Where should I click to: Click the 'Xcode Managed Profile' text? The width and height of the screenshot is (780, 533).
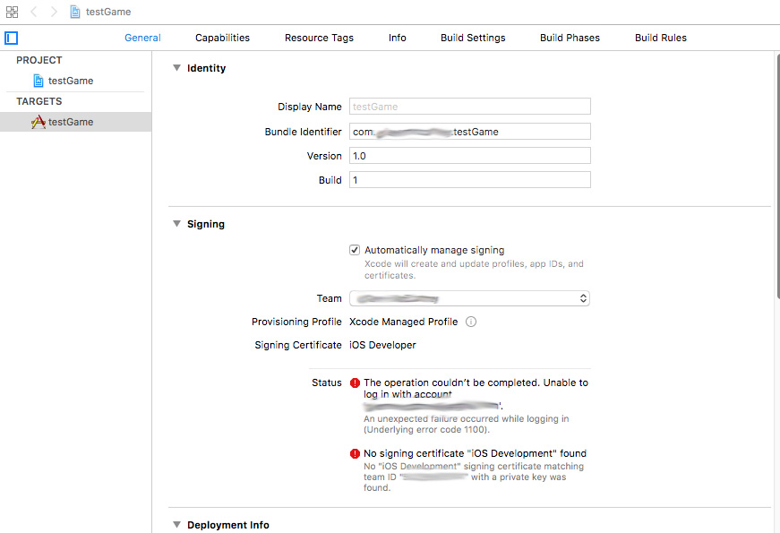tap(403, 322)
